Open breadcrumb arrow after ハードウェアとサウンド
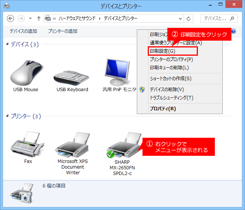The width and height of the screenshot is (245, 210). pos(100,18)
